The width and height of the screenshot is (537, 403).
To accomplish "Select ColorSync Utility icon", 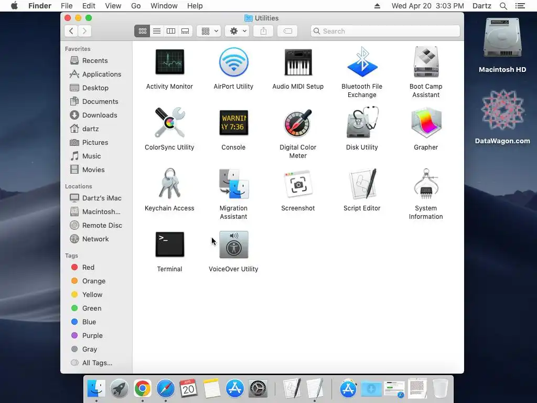I will click(x=169, y=123).
